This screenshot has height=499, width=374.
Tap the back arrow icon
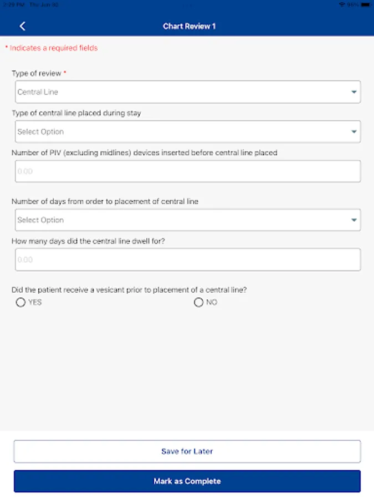point(22,26)
